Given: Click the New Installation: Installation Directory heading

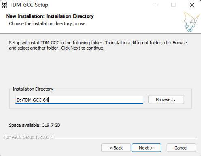Looking at the screenshot, I should (x=50, y=16).
